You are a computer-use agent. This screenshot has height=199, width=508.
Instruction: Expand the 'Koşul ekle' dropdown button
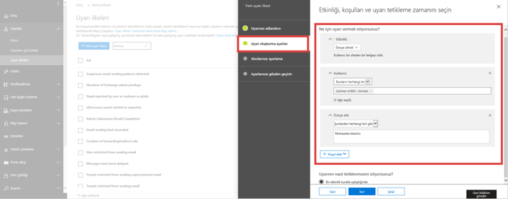pos(334,154)
